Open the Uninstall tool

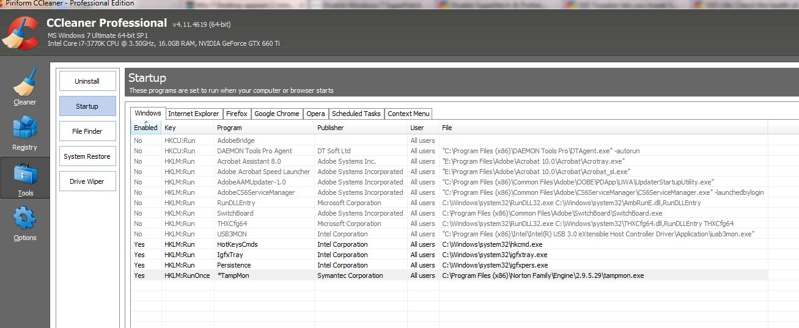[x=87, y=81]
